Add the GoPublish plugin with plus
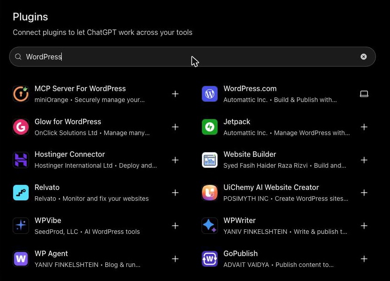The image size is (390, 281). (364, 259)
